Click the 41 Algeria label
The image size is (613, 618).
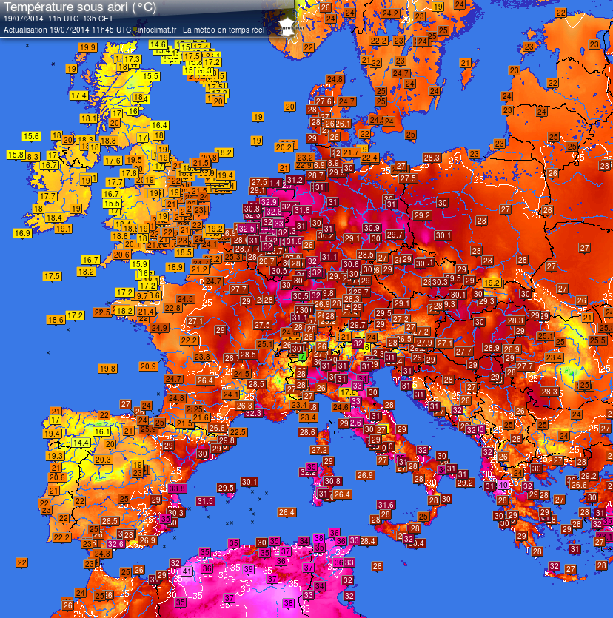point(187,571)
